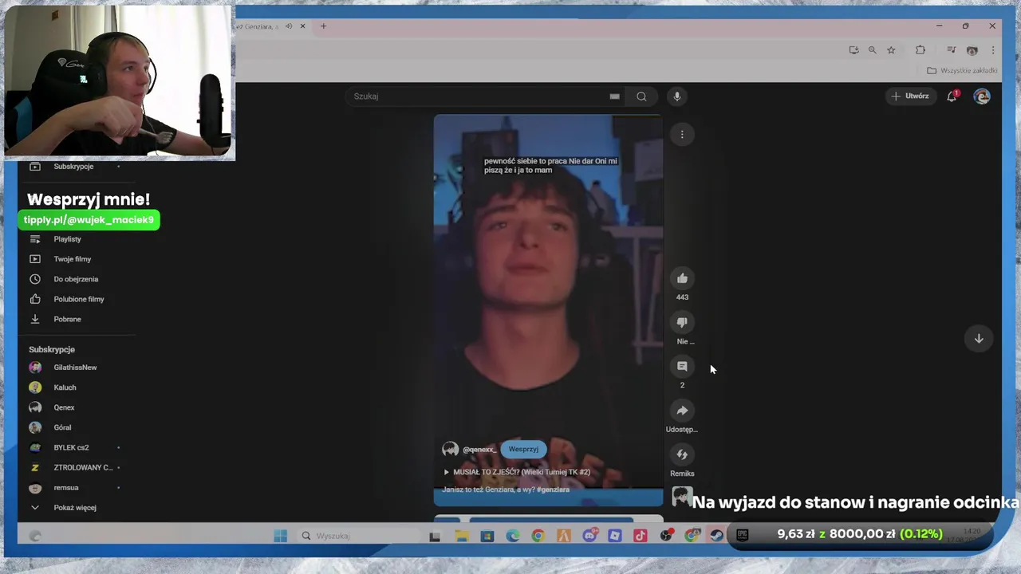
Task: Open Chrome extensions puzzle icon
Action: pos(920,49)
